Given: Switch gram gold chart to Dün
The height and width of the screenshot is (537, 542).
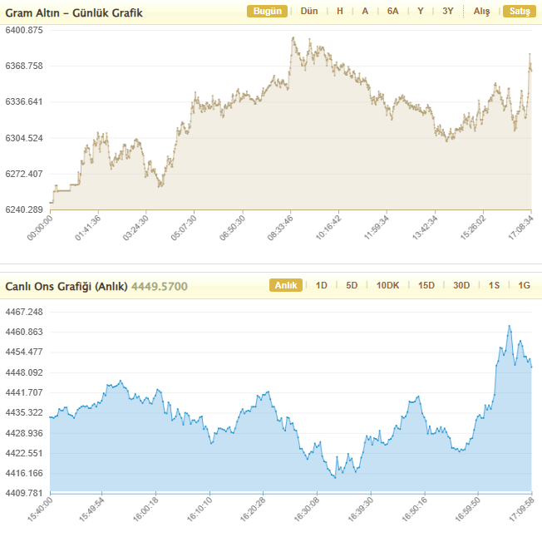Looking at the screenshot, I should coord(309,12).
